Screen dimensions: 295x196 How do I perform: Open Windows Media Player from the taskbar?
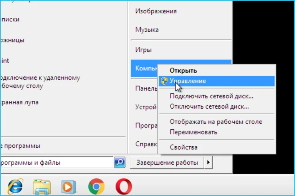[x=69, y=187]
